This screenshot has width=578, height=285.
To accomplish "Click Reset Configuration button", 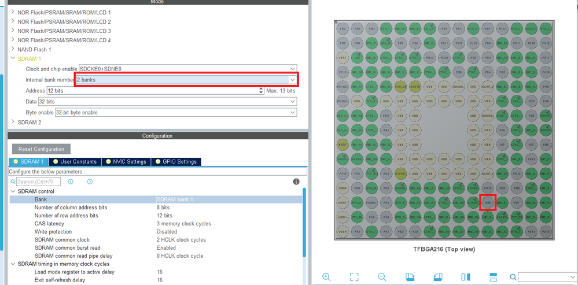I will (x=41, y=149).
